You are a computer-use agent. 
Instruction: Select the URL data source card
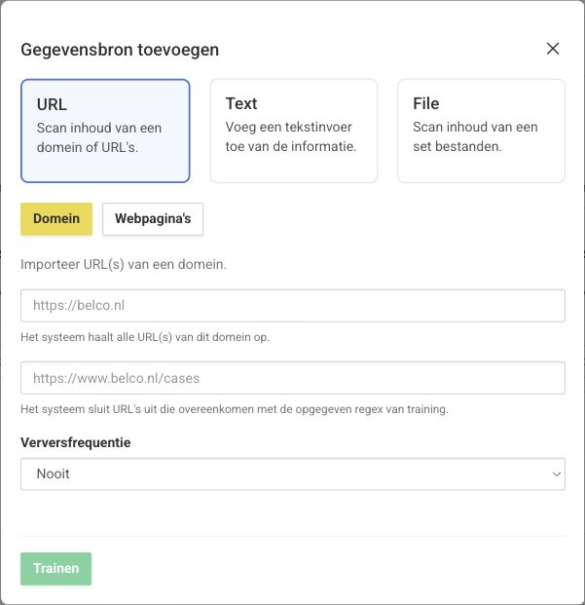tap(105, 131)
